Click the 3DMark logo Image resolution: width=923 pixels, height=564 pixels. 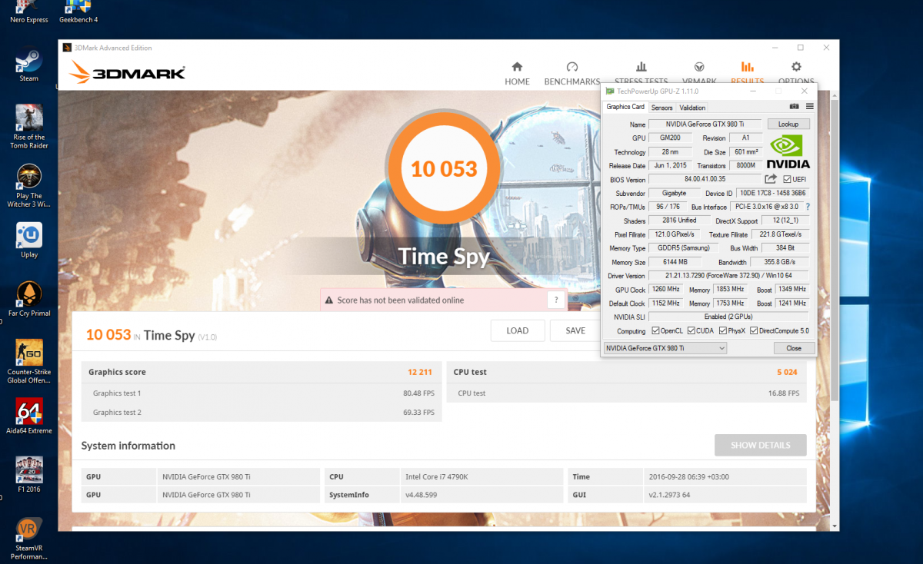[127, 72]
